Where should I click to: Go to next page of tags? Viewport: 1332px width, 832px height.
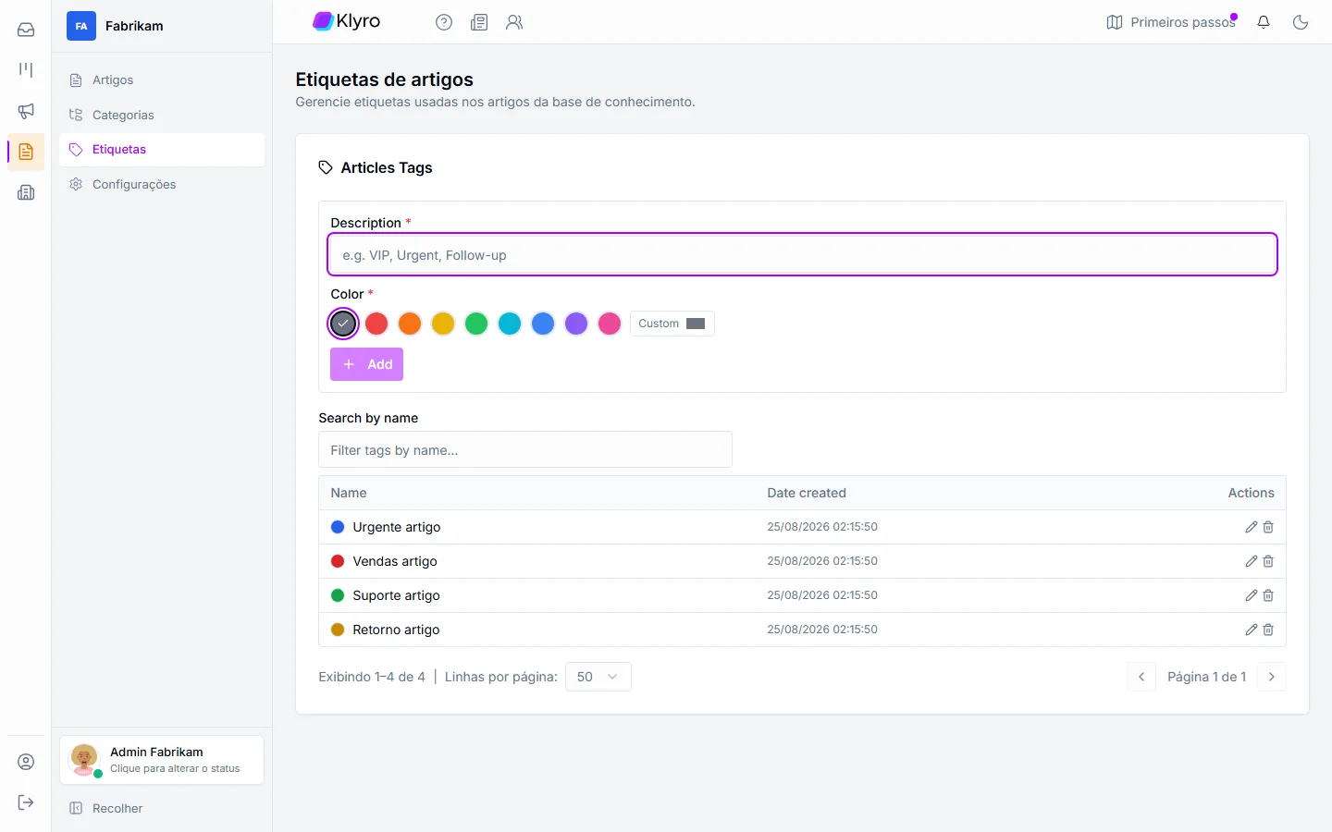(x=1271, y=677)
